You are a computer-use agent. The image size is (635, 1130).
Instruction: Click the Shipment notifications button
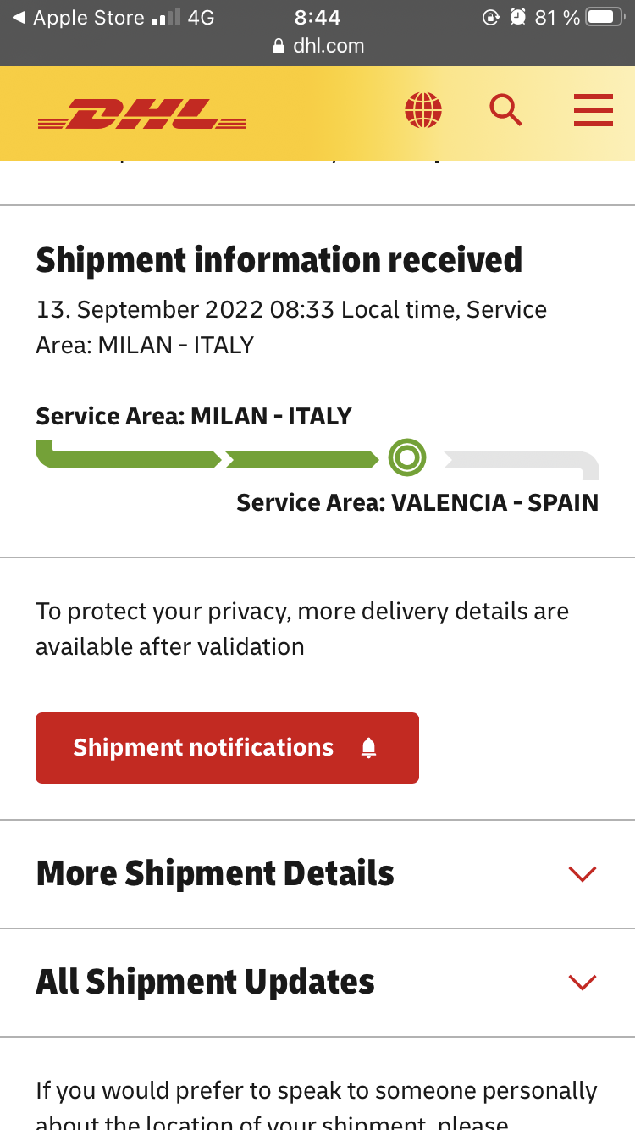pos(227,748)
